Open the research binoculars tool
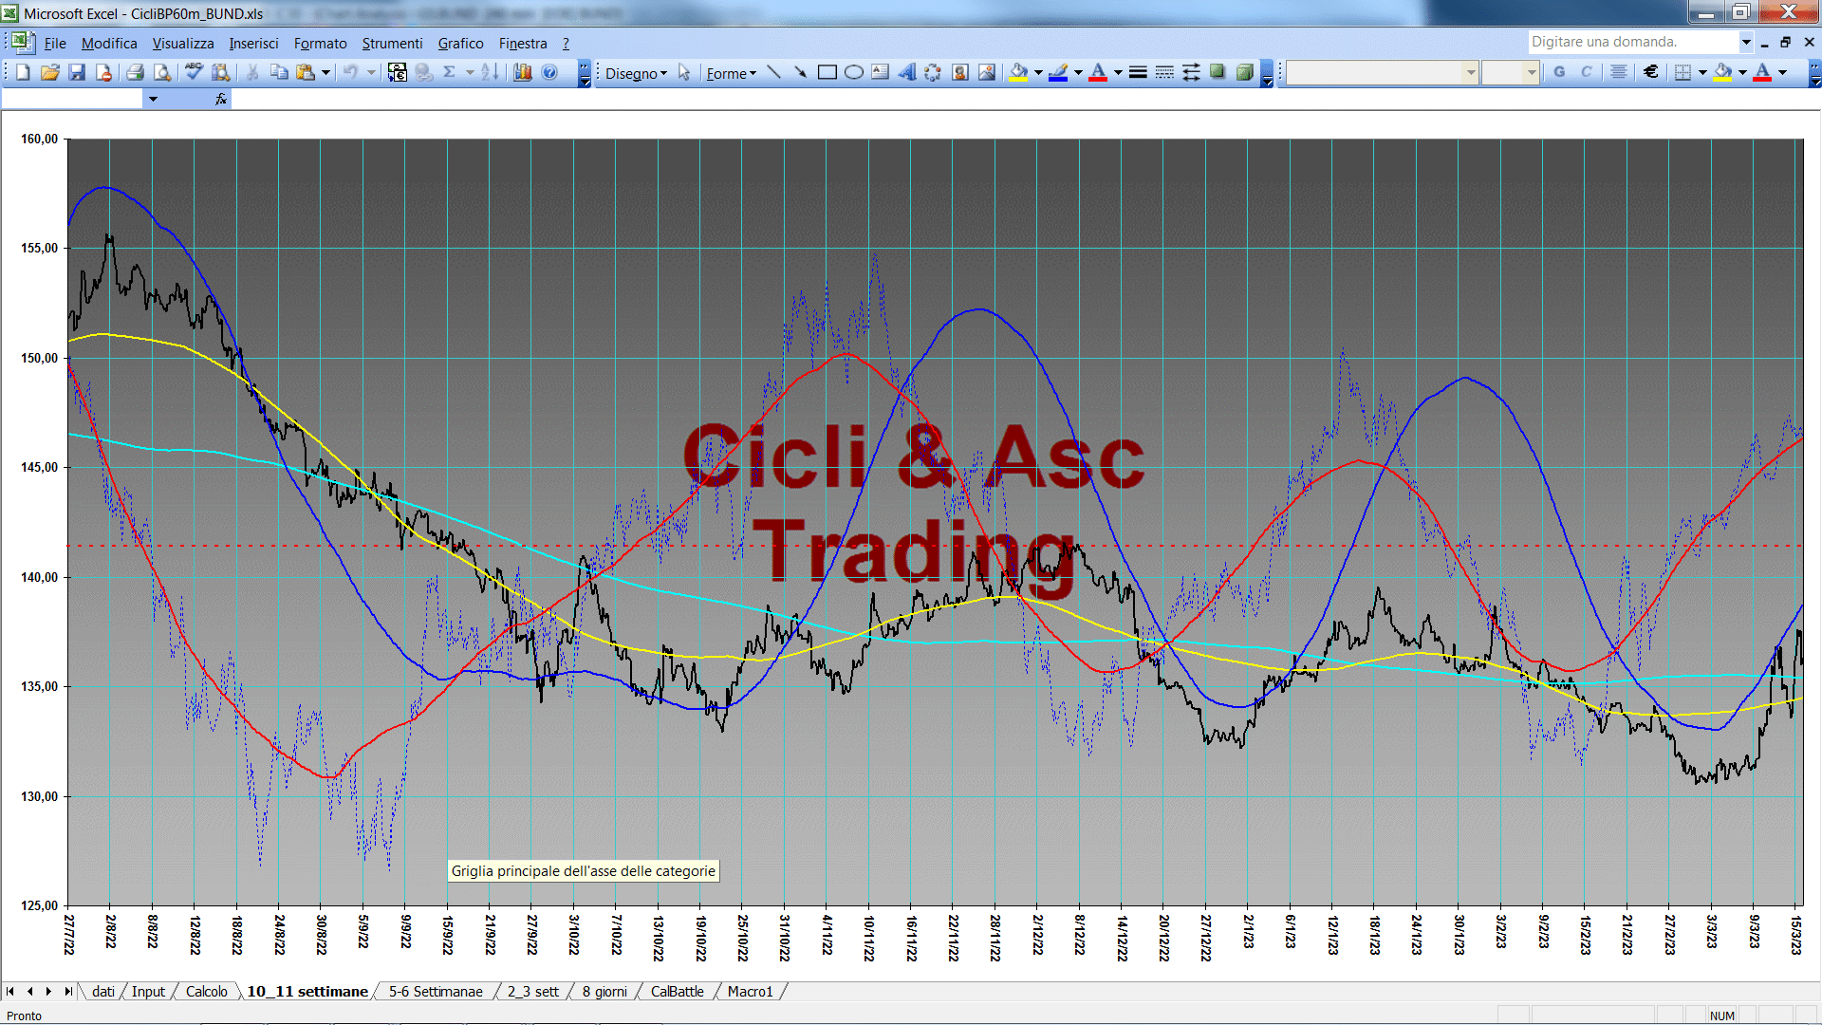 click(x=221, y=72)
